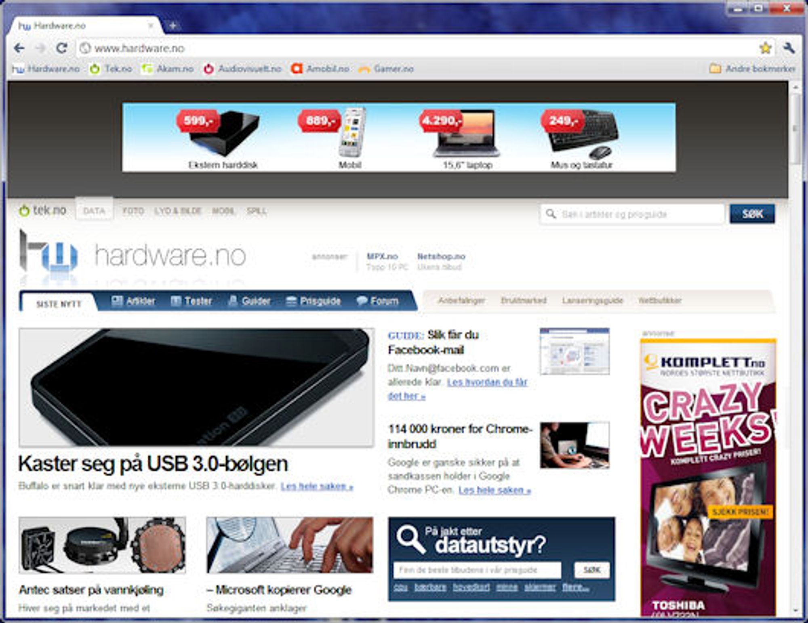Open the Amobil.no bookmark
This screenshot has height=623, width=808.
coord(320,69)
